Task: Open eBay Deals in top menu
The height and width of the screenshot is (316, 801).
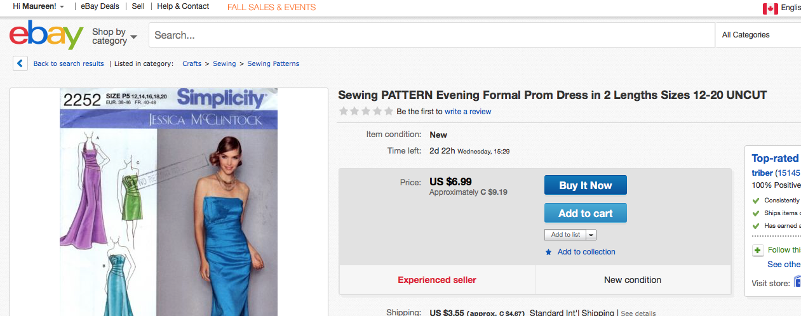Action: click(x=100, y=6)
